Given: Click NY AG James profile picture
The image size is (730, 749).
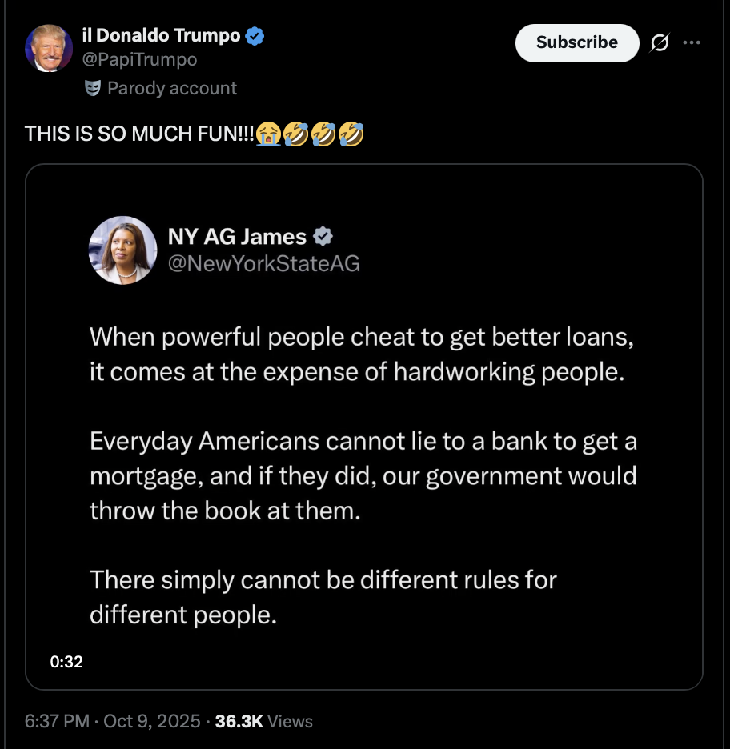Looking at the screenshot, I should point(122,250).
